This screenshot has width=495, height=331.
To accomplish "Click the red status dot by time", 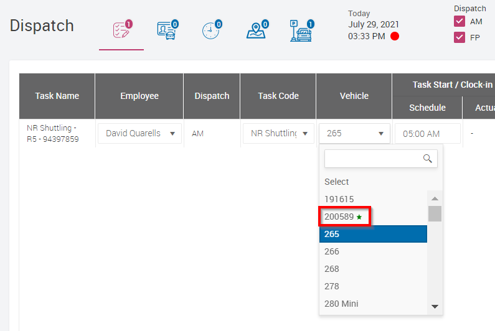I will [x=395, y=36].
